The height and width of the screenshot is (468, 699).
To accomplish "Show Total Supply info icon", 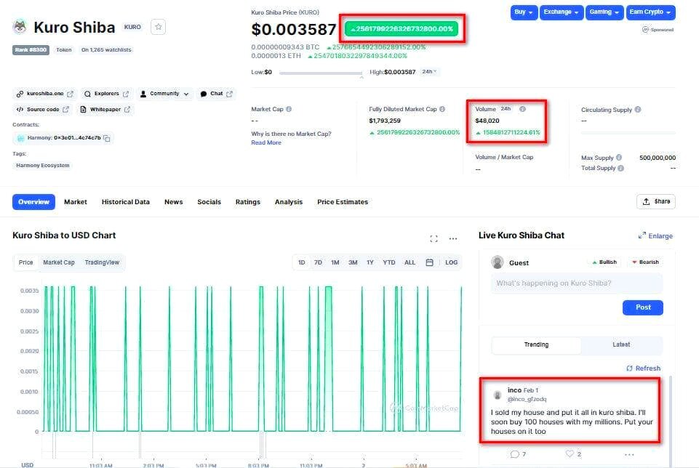I will [x=621, y=169].
